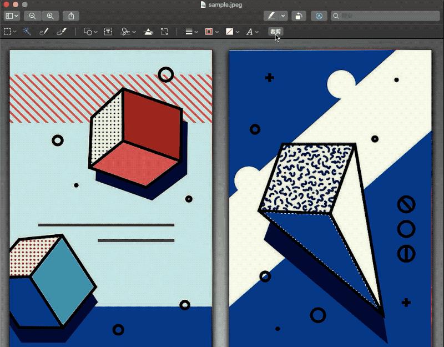Click the Adjust Size resize icon
Viewport: 444px width, 347px height.
point(164,32)
